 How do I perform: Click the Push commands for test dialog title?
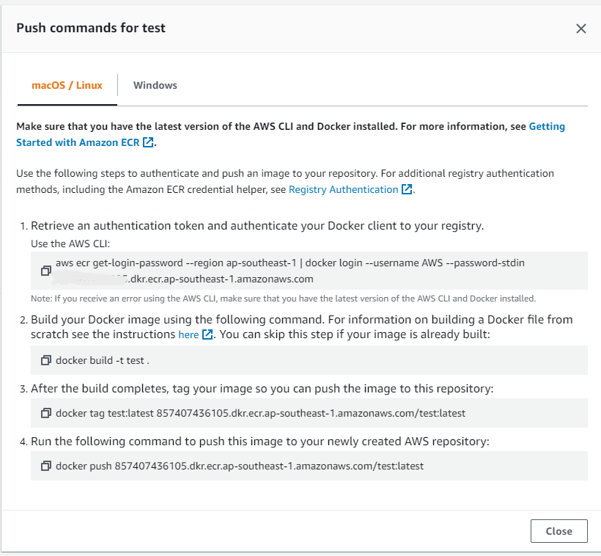91,28
